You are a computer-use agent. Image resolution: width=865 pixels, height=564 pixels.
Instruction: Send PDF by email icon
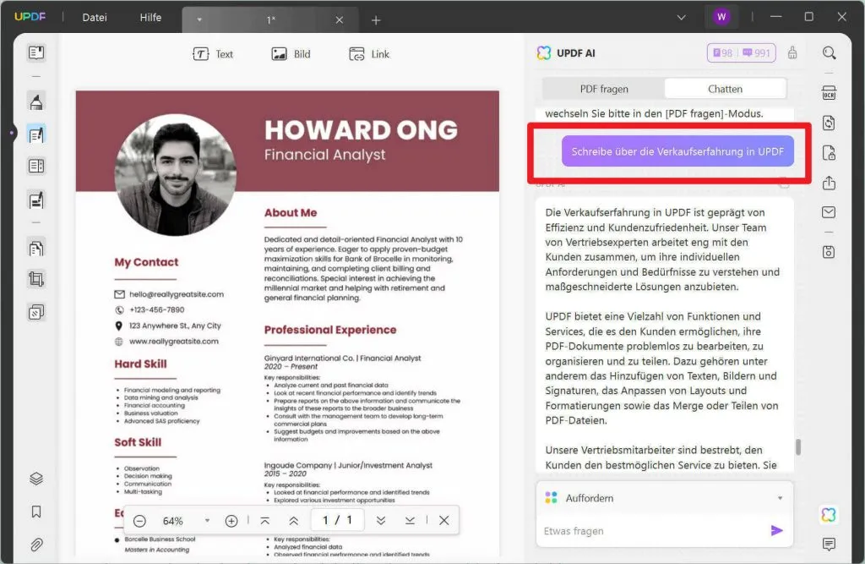830,212
